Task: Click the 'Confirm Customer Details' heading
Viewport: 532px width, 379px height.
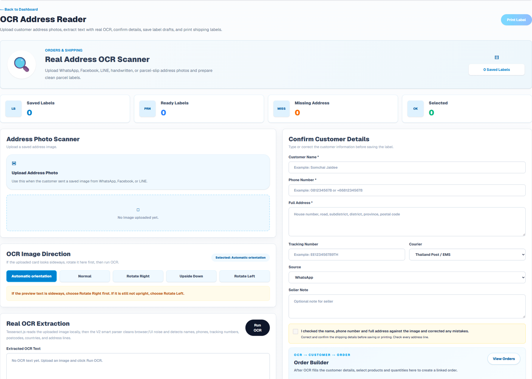Action: coord(329,139)
